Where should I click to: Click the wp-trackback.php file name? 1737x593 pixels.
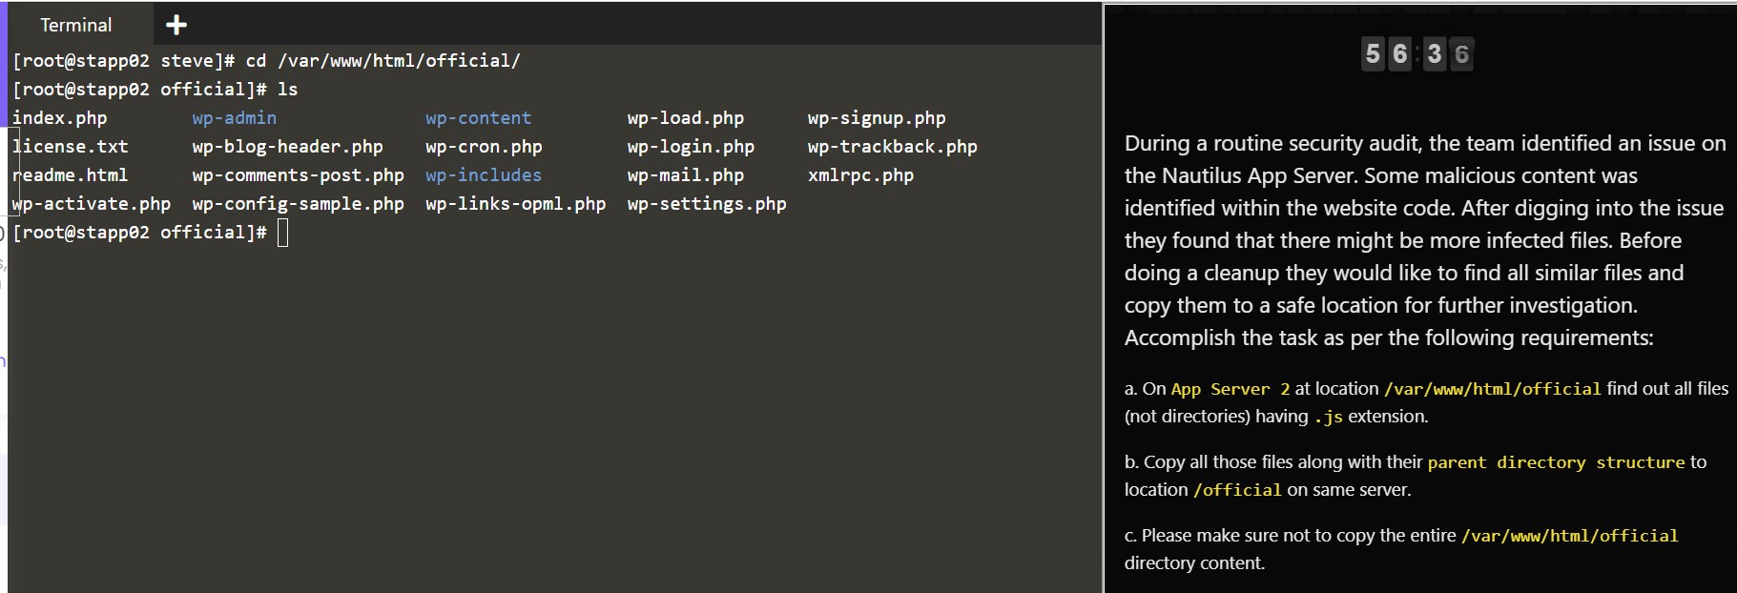[x=892, y=147]
